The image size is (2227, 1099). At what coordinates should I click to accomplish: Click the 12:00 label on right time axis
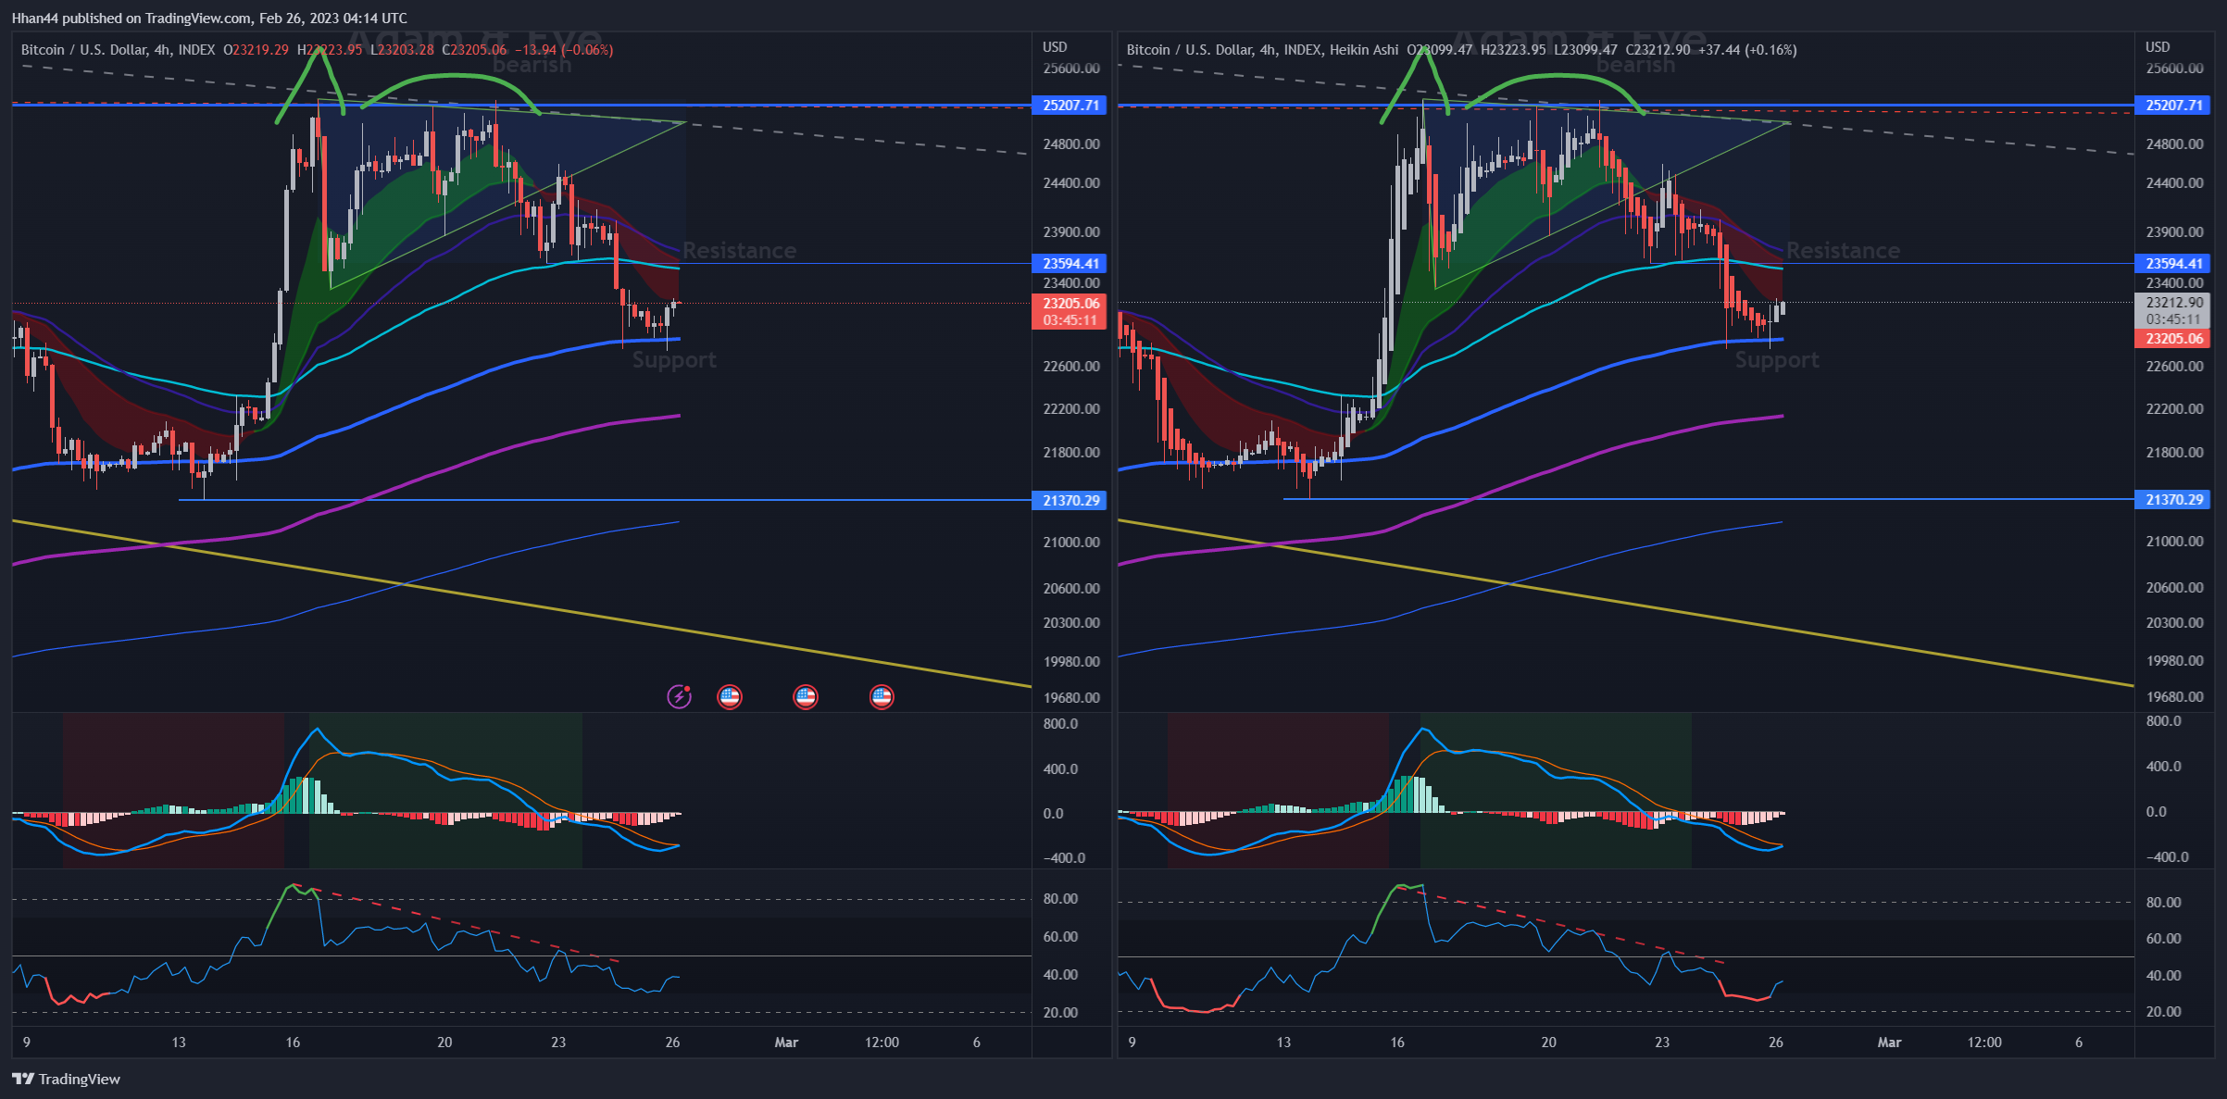(x=1984, y=1043)
